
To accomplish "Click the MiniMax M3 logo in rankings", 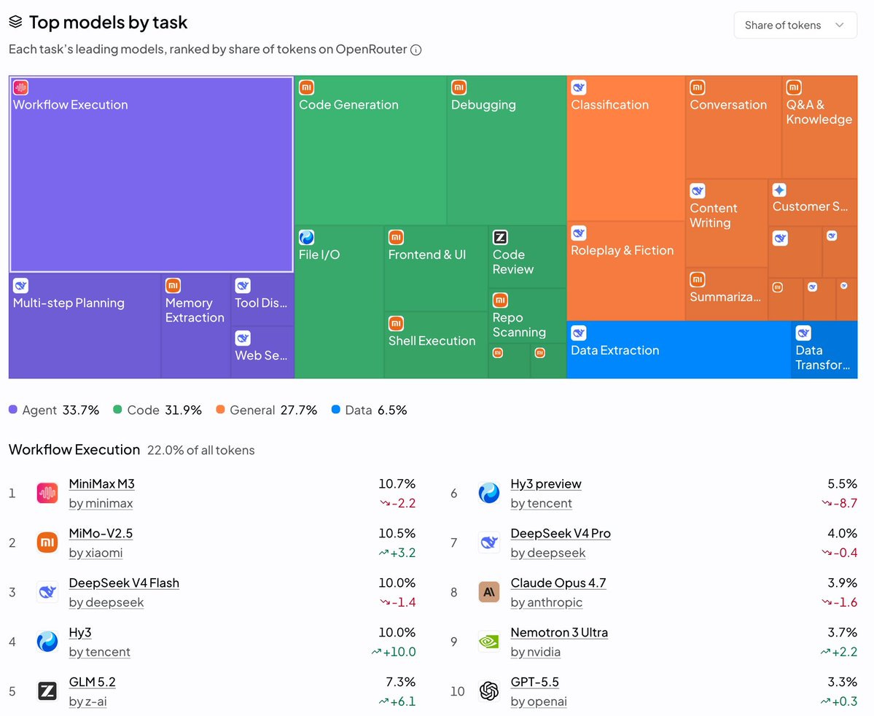I will click(47, 493).
